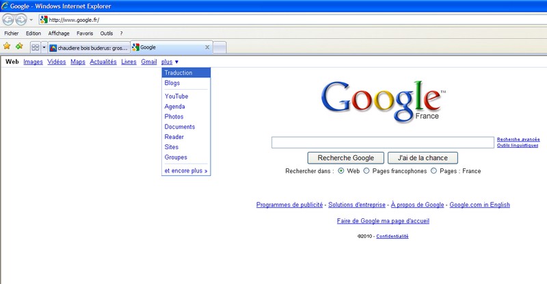Open a new blank tab

click(219, 47)
